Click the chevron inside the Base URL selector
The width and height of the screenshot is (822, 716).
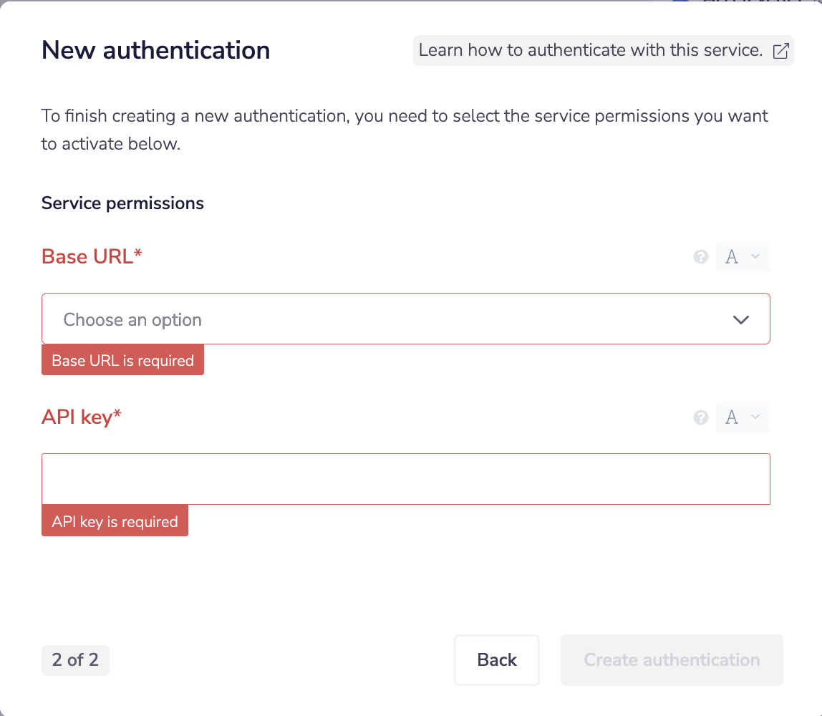742,319
